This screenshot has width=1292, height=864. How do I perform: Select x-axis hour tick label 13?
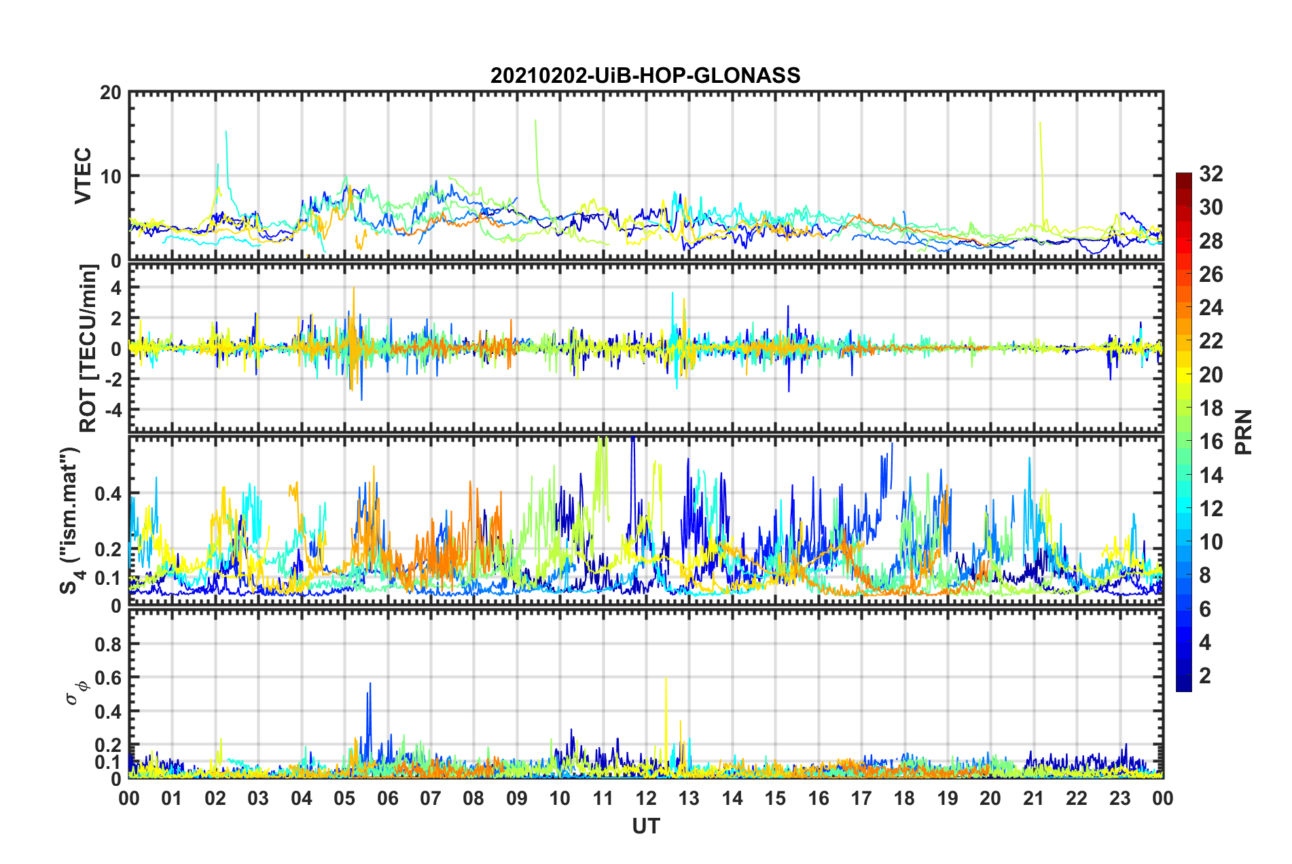click(689, 798)
